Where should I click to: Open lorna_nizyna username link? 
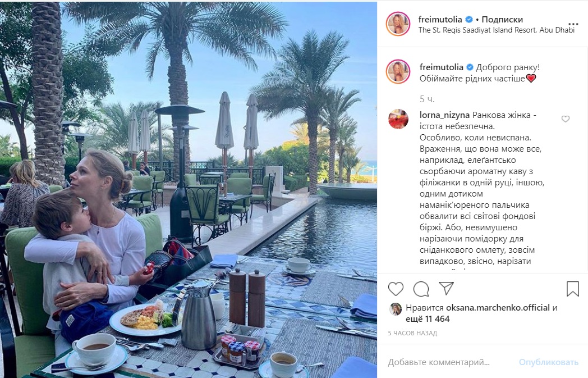(445, 115)
